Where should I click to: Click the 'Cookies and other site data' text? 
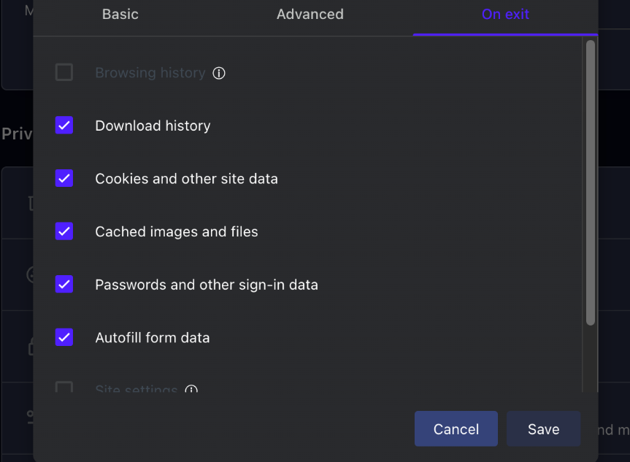click(186, 179)
